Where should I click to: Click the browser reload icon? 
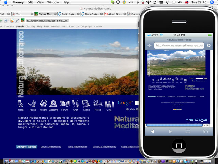point(12,20)
